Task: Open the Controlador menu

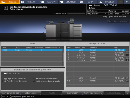Action: pos(73,93)
